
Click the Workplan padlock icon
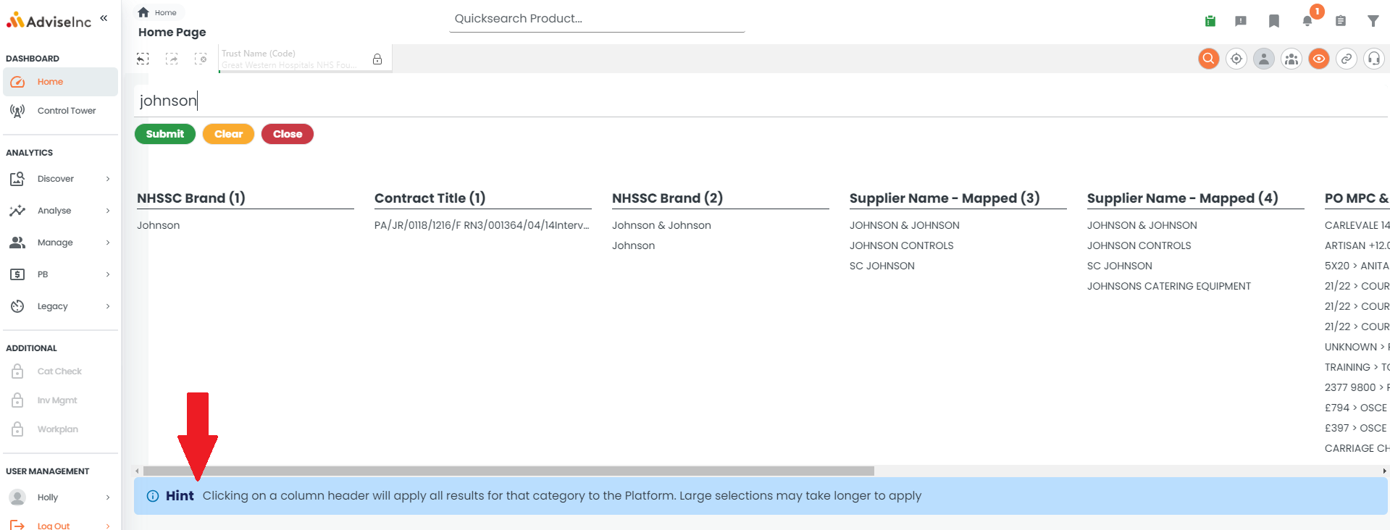(x=17, y=429)
